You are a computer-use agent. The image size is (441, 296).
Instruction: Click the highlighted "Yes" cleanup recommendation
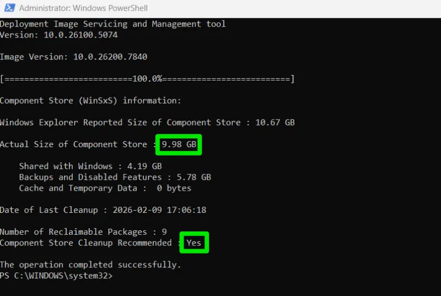coord(194,243)
